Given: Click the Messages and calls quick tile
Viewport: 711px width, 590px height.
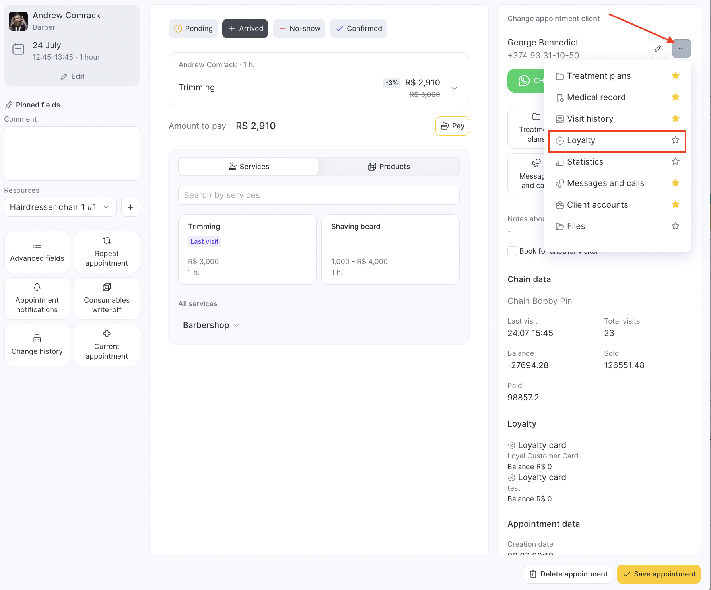Looking at the screenshot, I should click(526, 175).
